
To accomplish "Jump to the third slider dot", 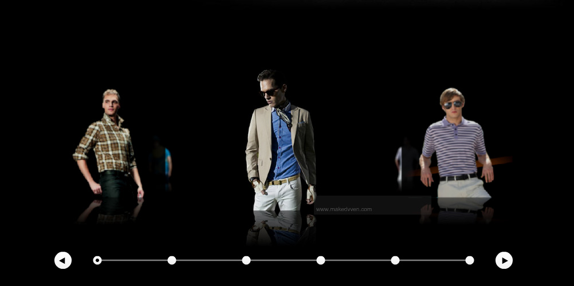I will point(246,260).
